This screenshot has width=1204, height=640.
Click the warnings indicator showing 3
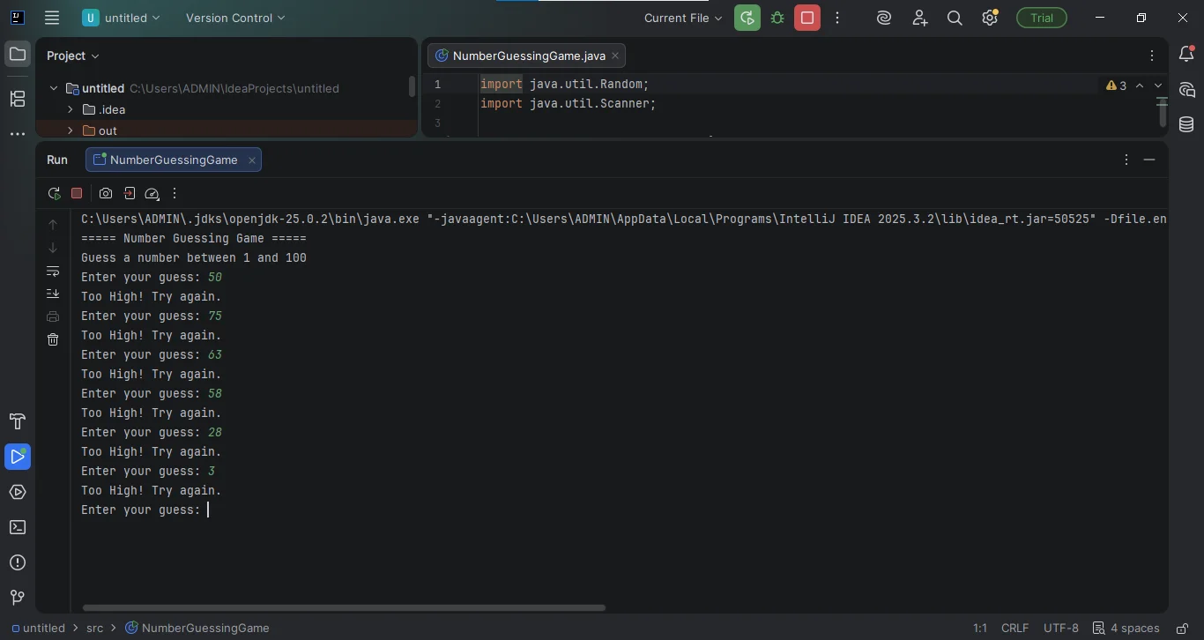click(x=1116, y=86)
